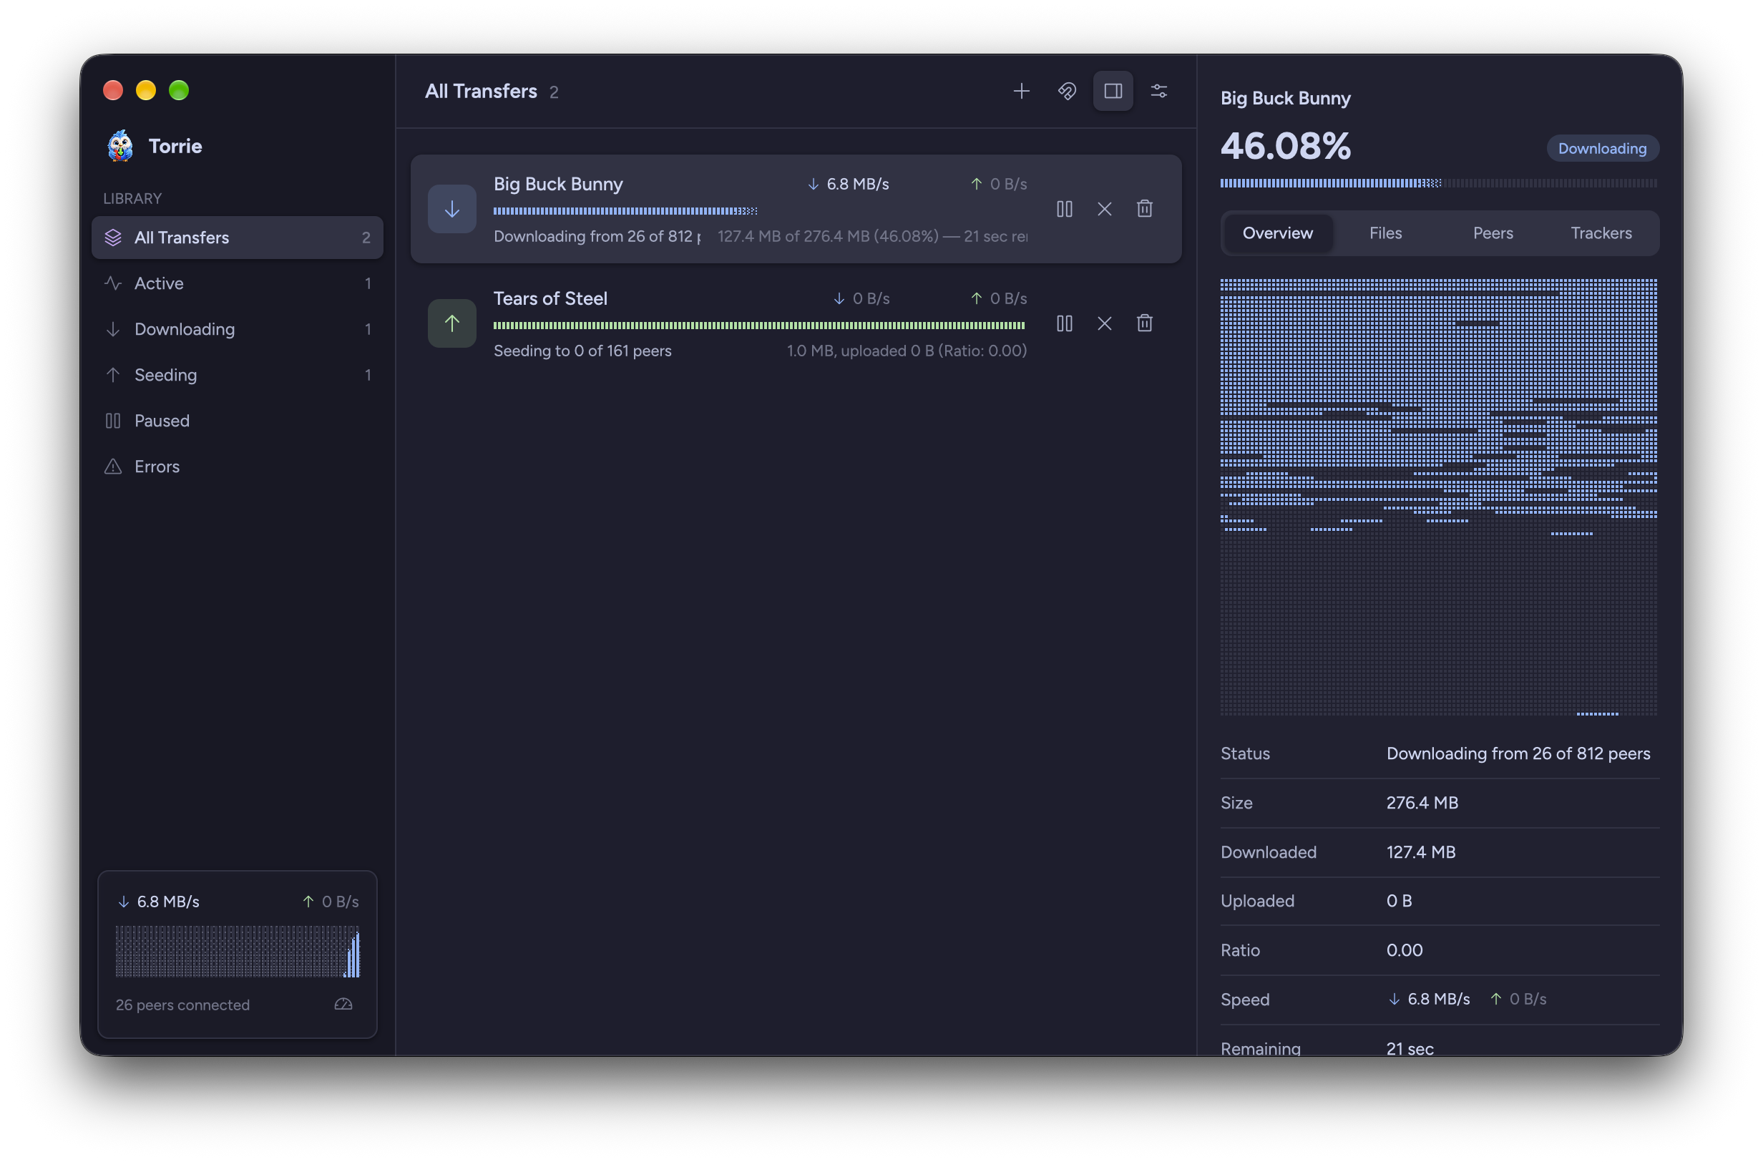Click the All Transfers header title
This screenshot has width=1763, height=1162.
[481, 91]
